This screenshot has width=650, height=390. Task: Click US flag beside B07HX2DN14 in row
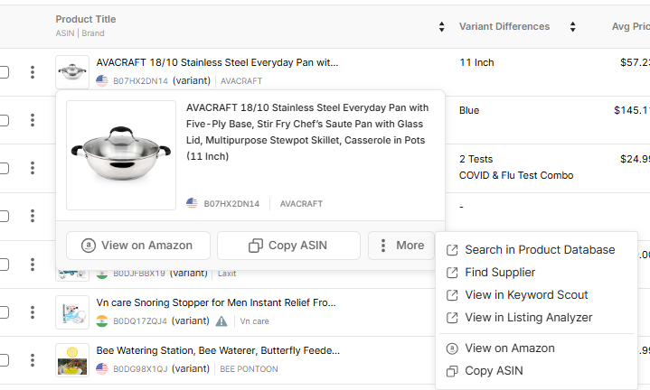[x=102, y=80]
